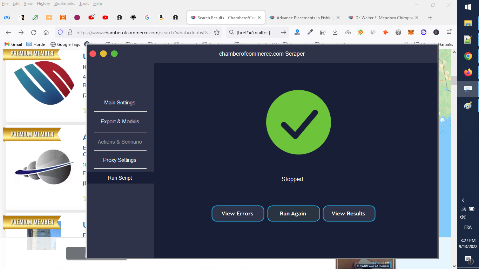
Task: Open the Firefox History menu
Action: pyautogui.click(x=43, y=4)
